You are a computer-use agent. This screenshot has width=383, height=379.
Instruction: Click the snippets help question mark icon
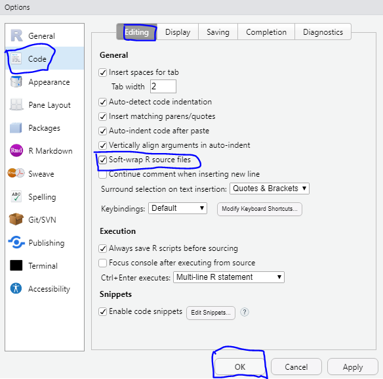[245, 312]
